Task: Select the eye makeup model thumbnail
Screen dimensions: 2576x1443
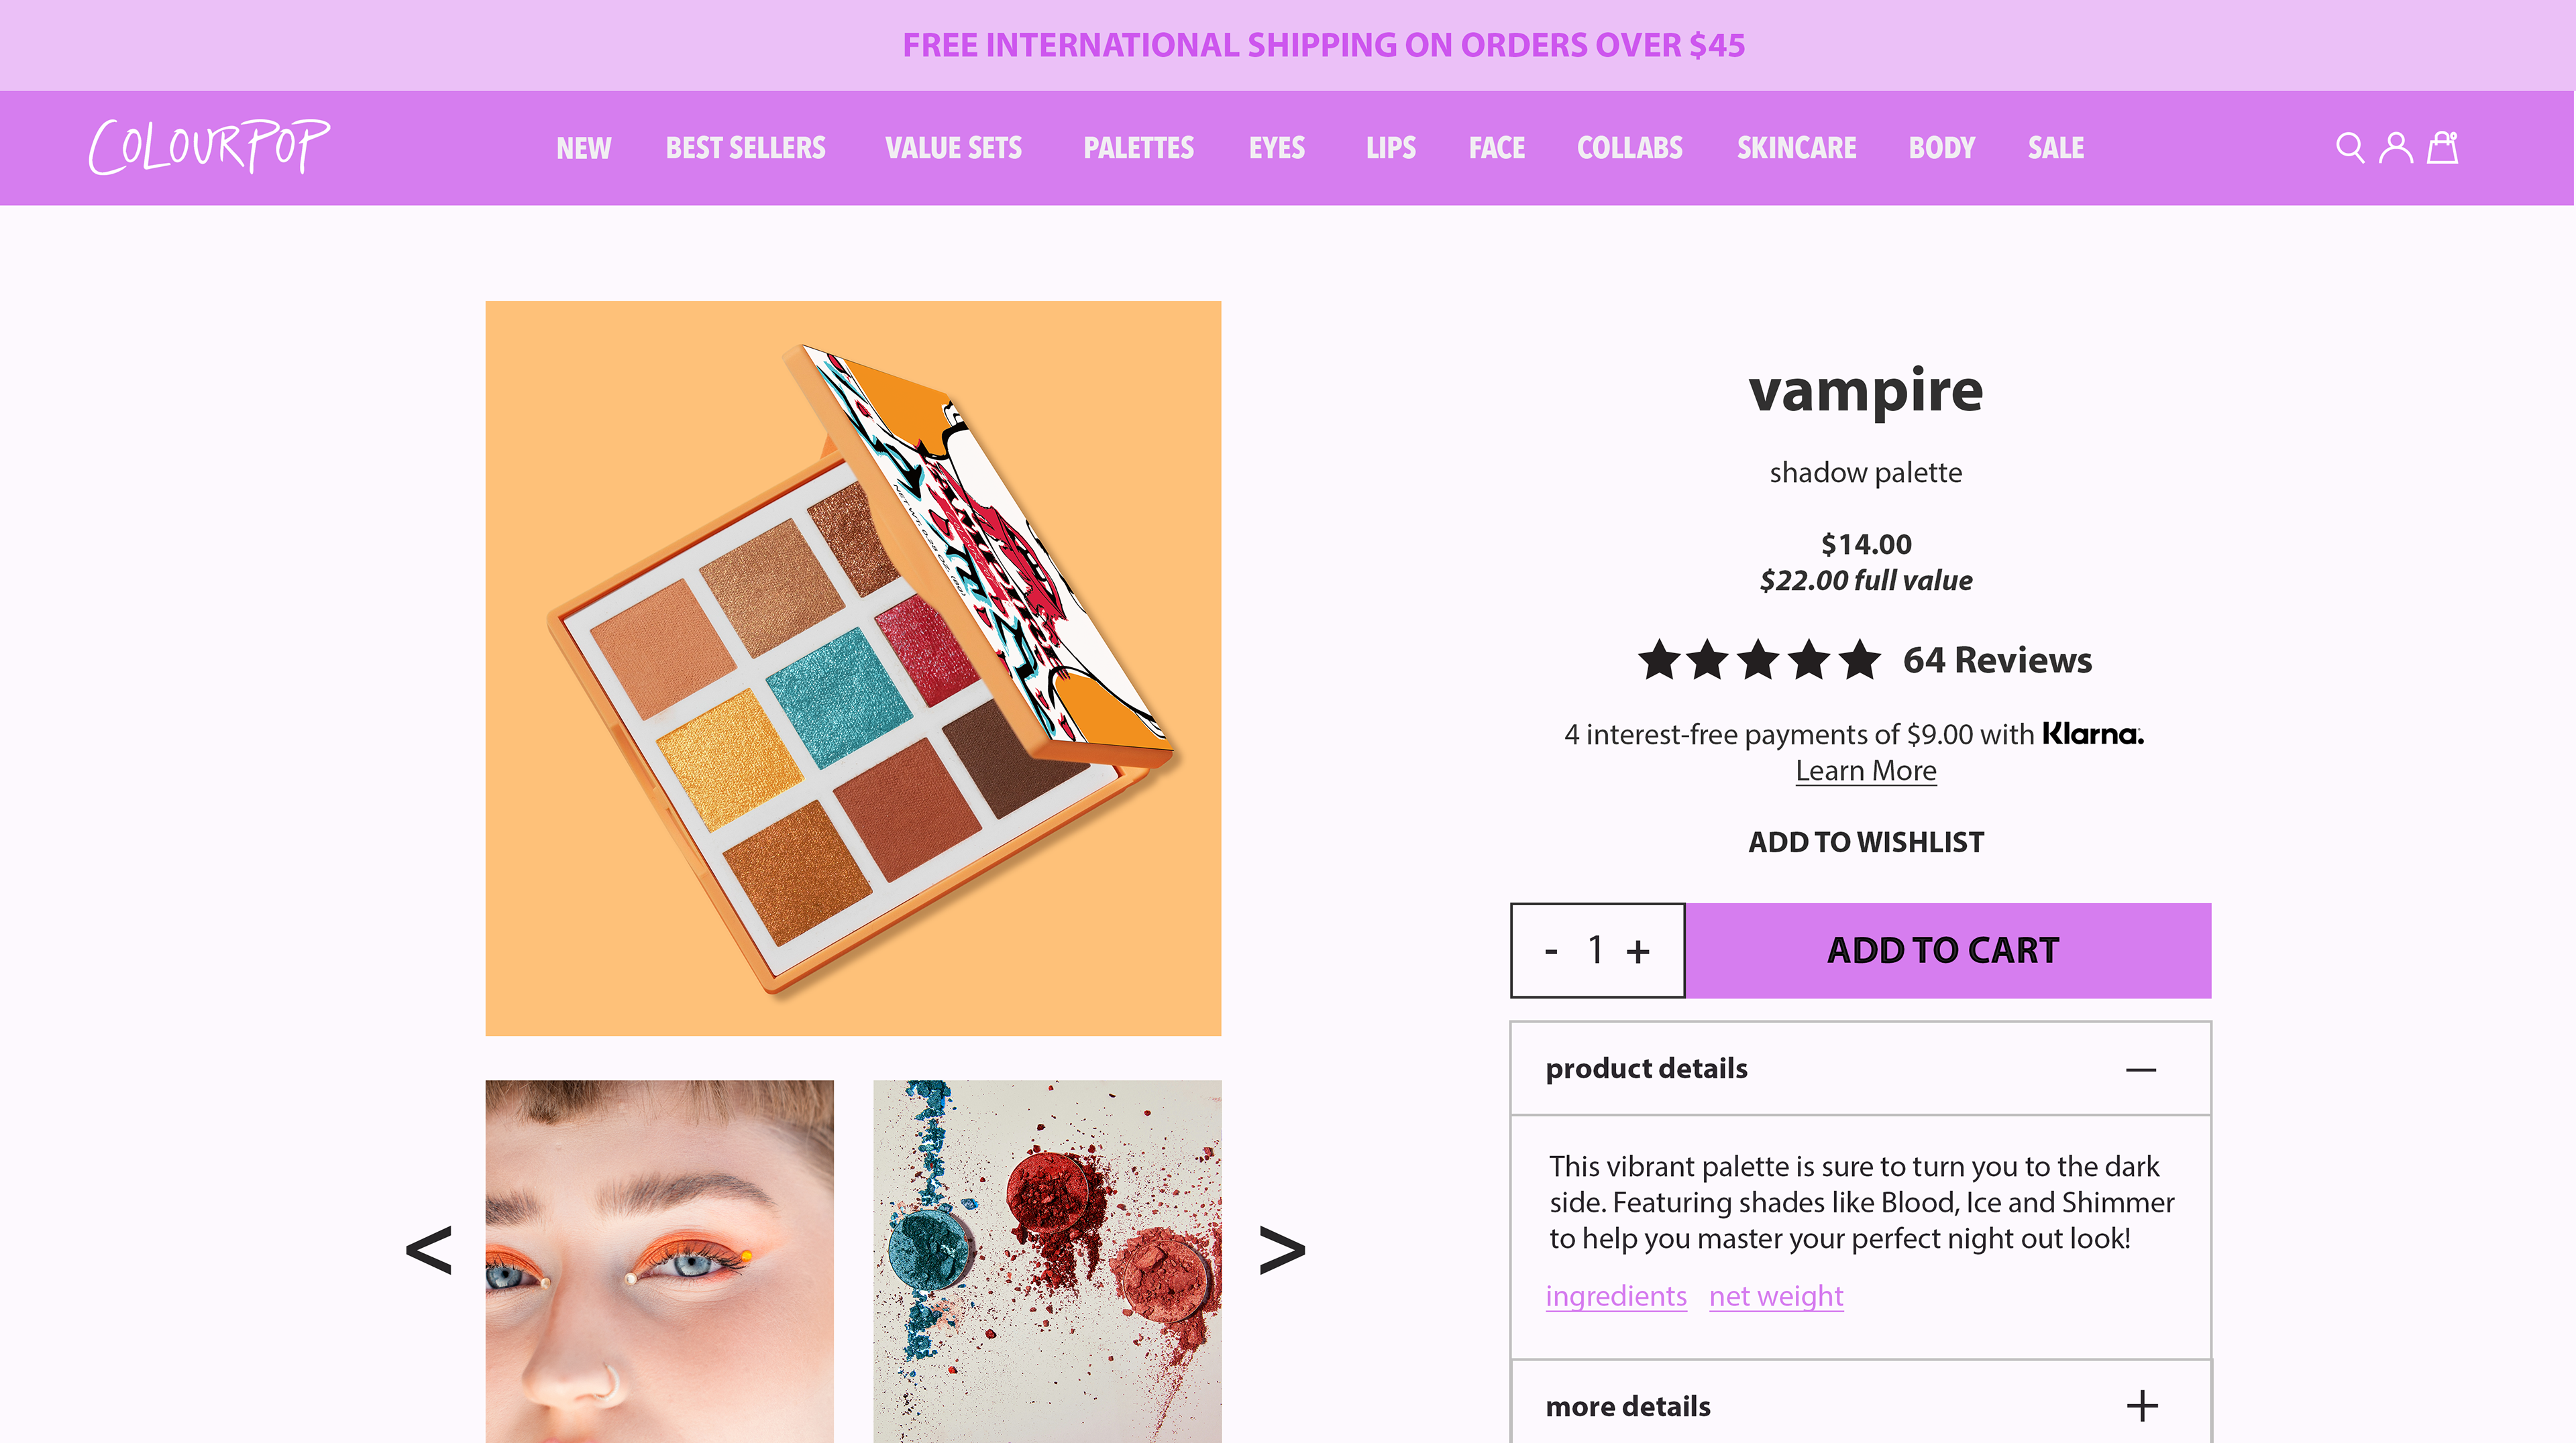Action: (x=659, y=1261)
